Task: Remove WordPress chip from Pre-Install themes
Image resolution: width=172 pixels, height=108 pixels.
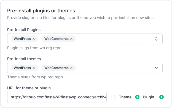Action: 34,68
